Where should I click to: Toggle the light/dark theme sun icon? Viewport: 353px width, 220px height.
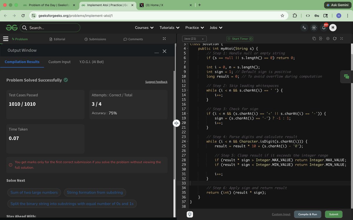point(314,28)
